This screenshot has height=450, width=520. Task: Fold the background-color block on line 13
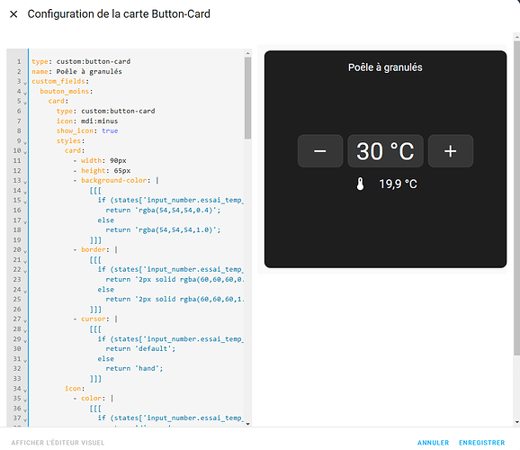25,182
